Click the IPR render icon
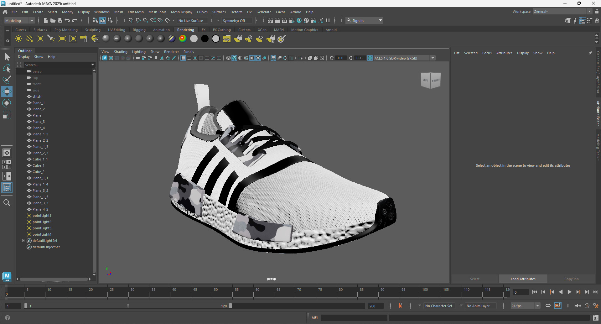 click(x=284, y=20)
